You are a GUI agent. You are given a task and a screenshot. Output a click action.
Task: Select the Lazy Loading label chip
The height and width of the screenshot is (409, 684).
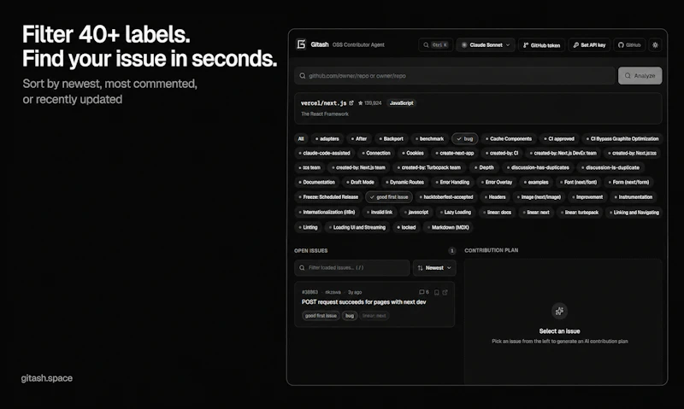[x=455, y=213]
